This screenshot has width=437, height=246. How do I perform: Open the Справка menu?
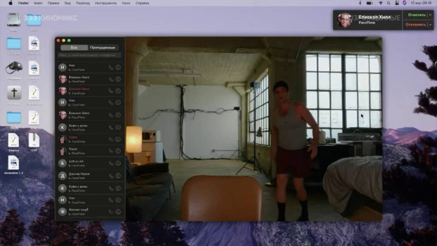pos(142,3)
